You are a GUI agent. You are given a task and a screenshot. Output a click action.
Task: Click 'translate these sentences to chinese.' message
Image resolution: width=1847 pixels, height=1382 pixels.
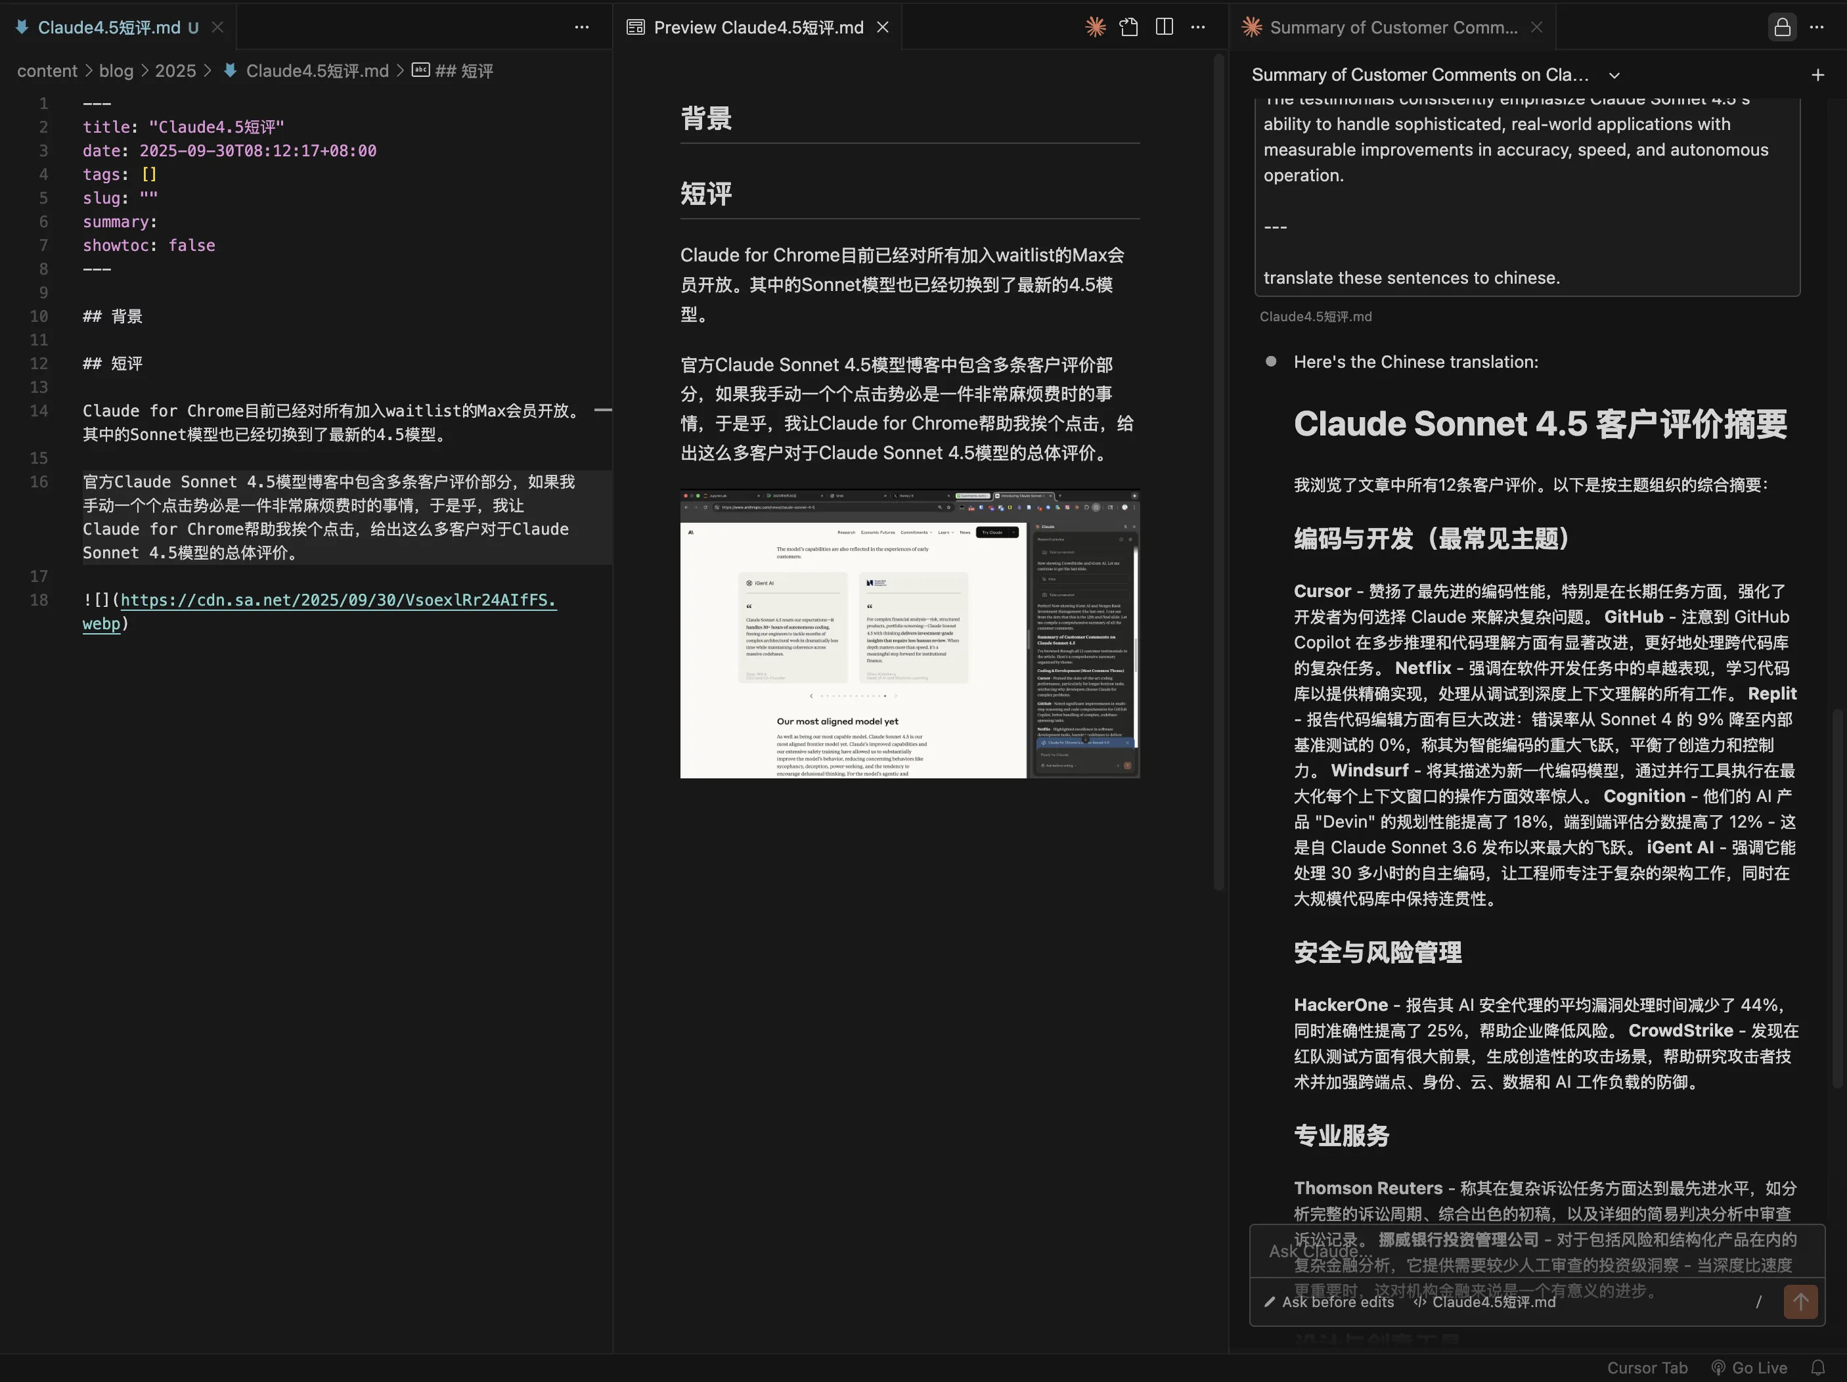point(1411,278)
